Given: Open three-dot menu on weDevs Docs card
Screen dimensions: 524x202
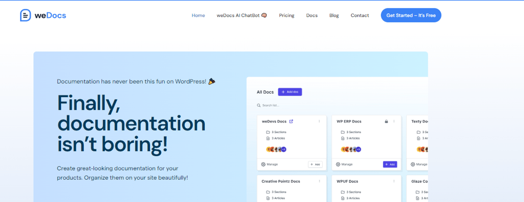Looking at the screenshot, I should coord(319,121).
